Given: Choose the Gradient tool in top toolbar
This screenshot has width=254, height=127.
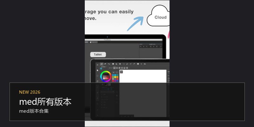Looking at the screenshot, I should tap(120, 64).
